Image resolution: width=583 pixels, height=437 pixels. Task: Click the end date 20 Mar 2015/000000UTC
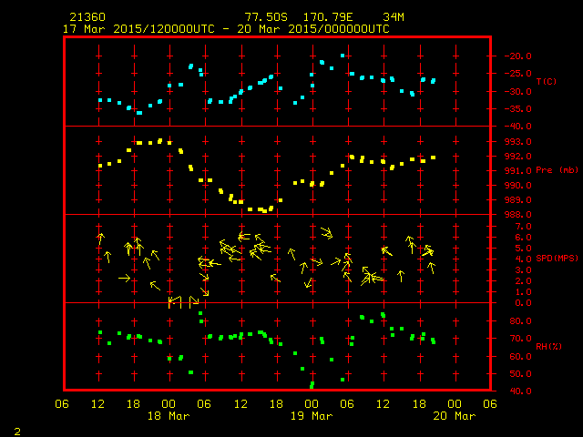(x=319, y=28)
